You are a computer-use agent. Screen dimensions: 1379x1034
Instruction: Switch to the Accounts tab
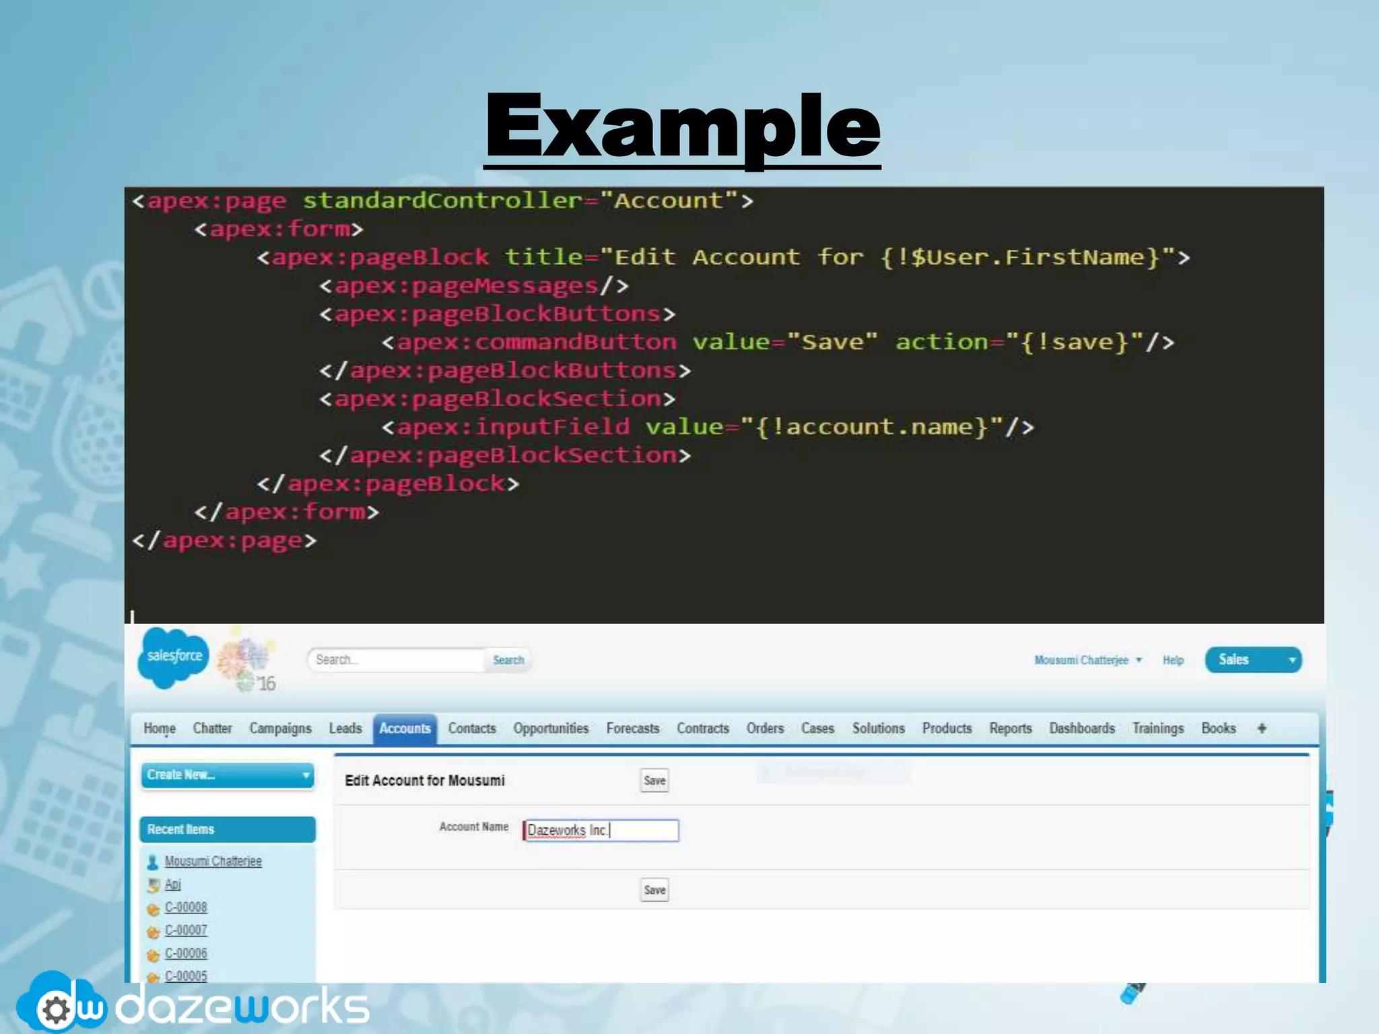click(x=405, y=728)
